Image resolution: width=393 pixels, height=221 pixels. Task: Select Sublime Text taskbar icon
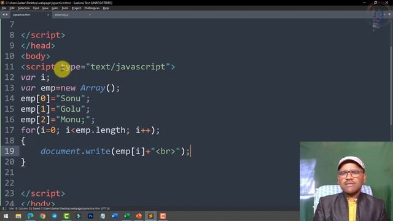[x=150, y=216]
